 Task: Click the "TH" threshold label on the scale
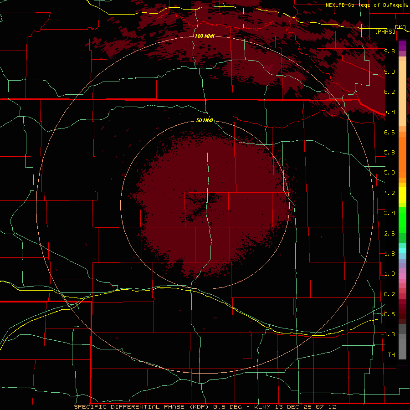click(x=391, y=355)
